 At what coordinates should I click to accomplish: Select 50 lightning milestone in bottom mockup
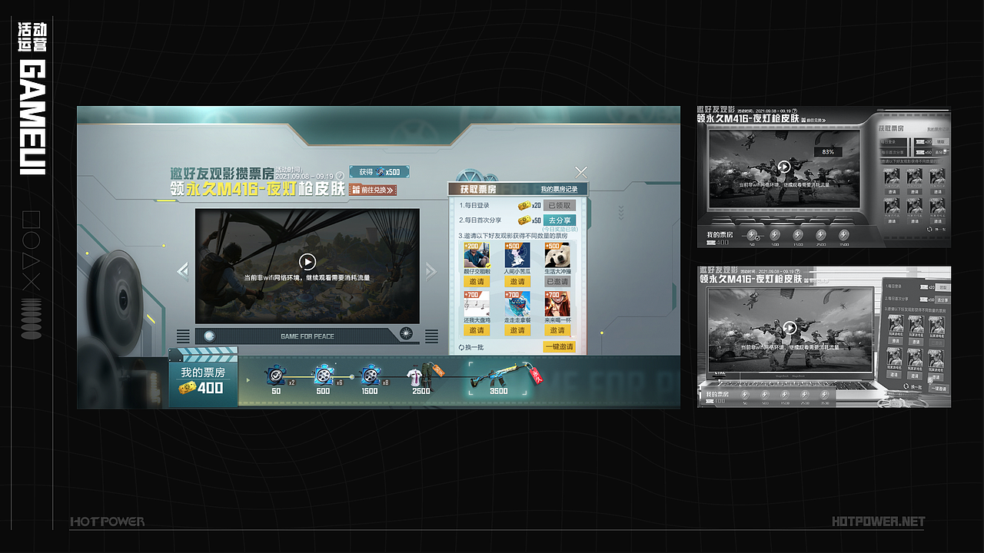745,395
